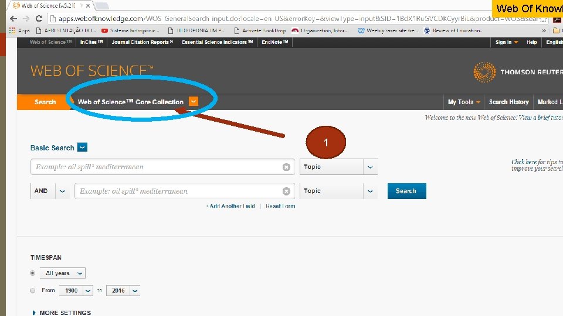Go to EndNote in the top bar
Viewport: 563px width, 316px height.
(x=274, y=42)
